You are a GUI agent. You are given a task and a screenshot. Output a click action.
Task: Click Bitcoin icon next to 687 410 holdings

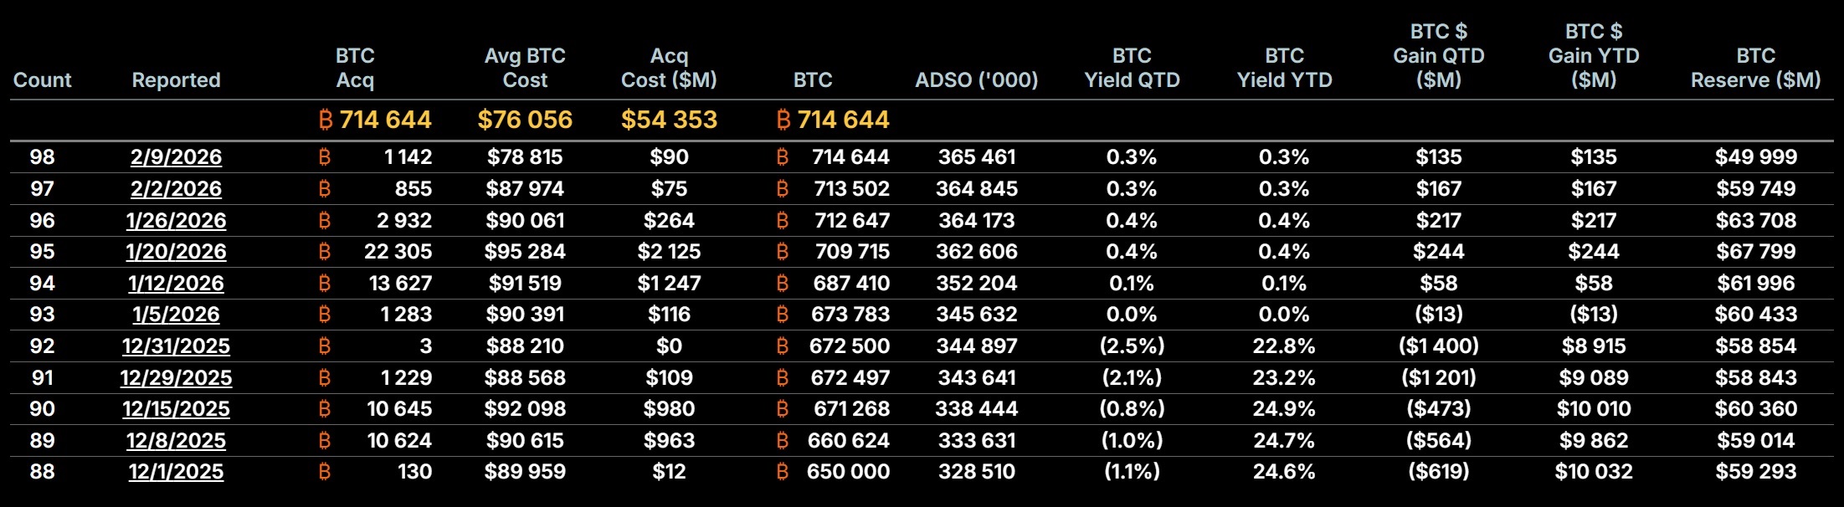(783, 284)
